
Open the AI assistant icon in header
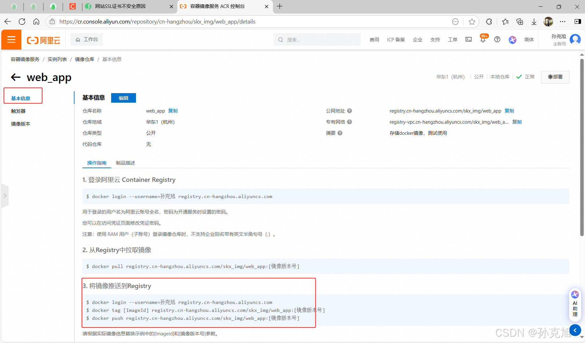[x=512, y=39]
